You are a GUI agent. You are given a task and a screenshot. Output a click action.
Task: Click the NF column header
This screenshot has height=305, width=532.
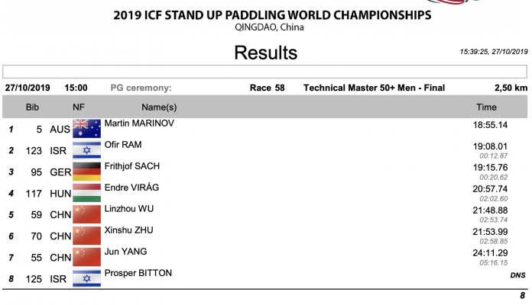pos(79,108)
